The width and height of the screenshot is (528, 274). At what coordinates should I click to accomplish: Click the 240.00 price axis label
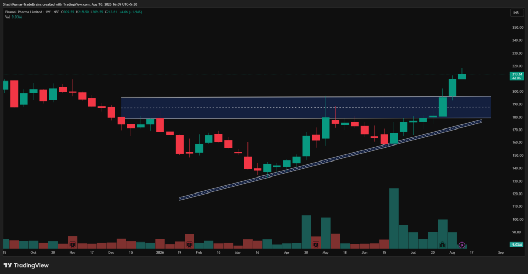(x=518, y=40)
